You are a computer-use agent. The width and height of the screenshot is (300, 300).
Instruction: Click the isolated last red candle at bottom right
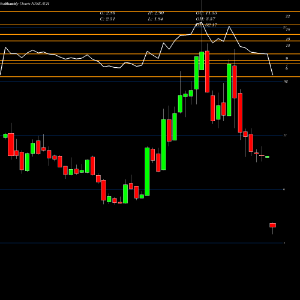point(272,225)
